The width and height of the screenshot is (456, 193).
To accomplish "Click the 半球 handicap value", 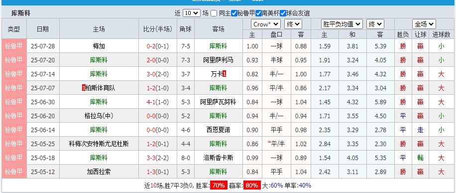I will point(276,60).
